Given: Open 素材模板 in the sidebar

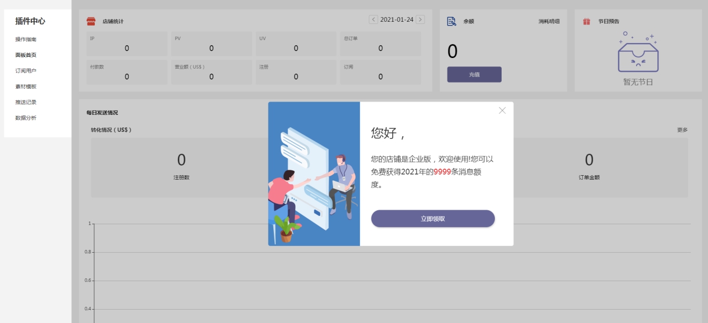Looking at the screenshot, I should 26,86.
